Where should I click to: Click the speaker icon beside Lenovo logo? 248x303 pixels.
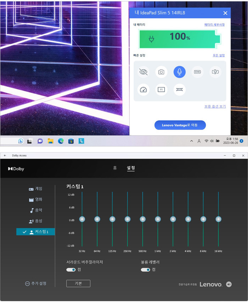point(229,284)
